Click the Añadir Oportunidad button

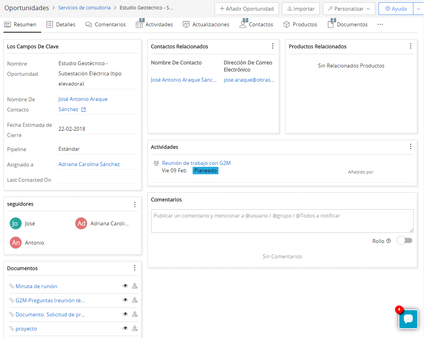(246, 9)
